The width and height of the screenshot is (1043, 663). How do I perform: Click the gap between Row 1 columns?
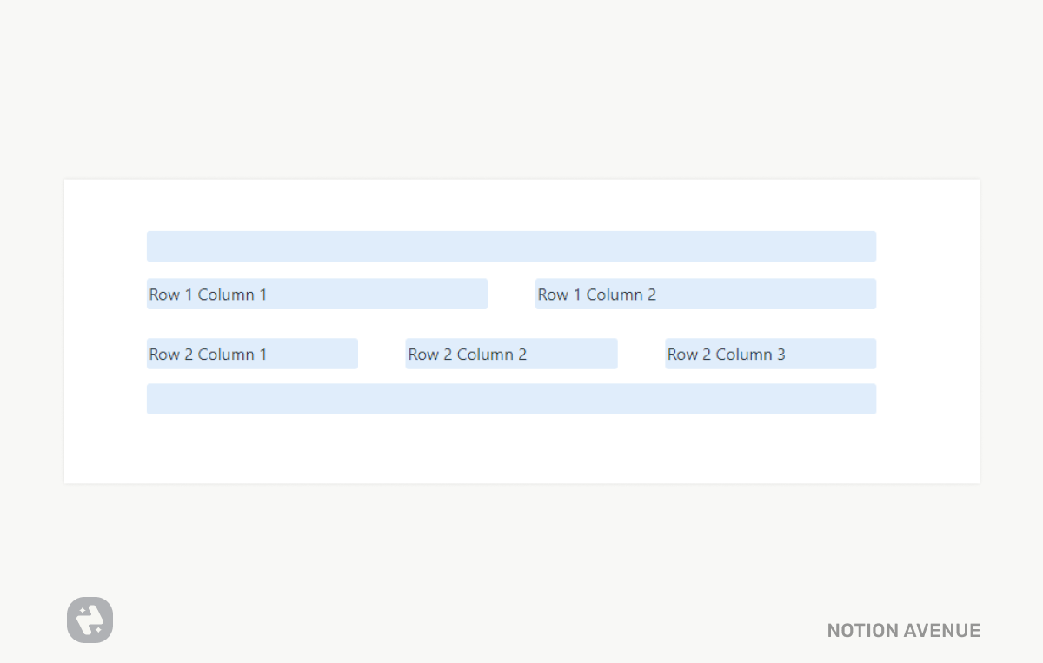tap(511, 295)
